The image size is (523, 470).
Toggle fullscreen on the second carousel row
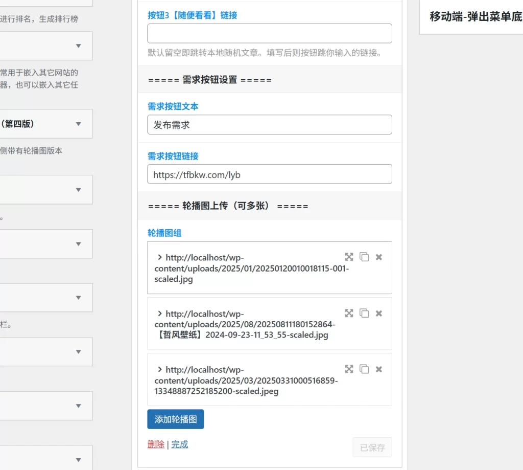pyautogui.click(x=349, y=313)
